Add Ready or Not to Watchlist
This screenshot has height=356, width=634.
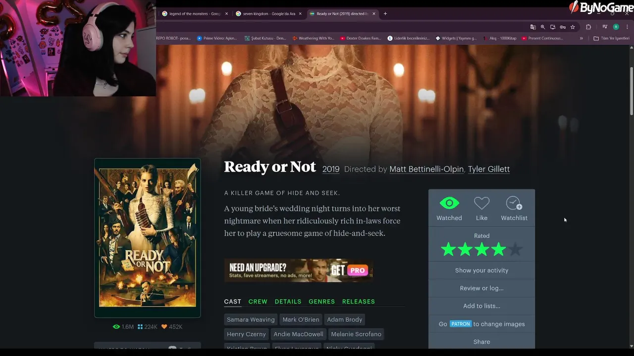click(x=514, y=203)
